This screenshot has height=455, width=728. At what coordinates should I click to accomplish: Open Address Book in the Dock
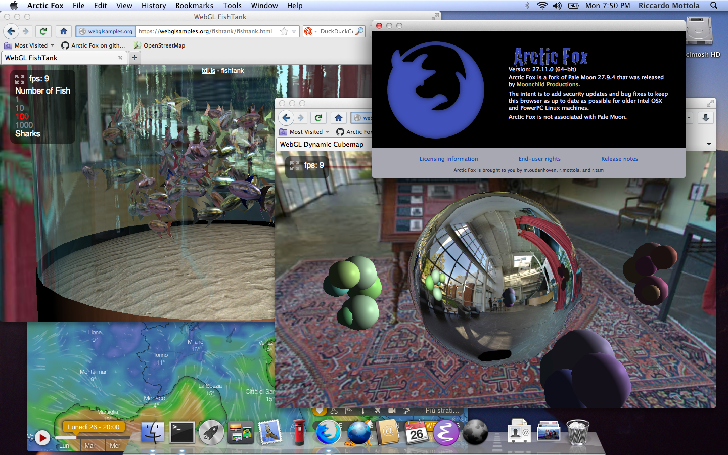pos(388,432)
